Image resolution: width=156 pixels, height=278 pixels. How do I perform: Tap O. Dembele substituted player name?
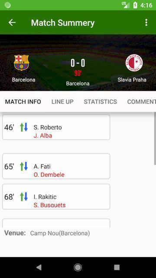(49, 175)
